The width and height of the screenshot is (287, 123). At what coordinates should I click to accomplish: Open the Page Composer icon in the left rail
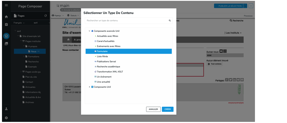point(6,36)
